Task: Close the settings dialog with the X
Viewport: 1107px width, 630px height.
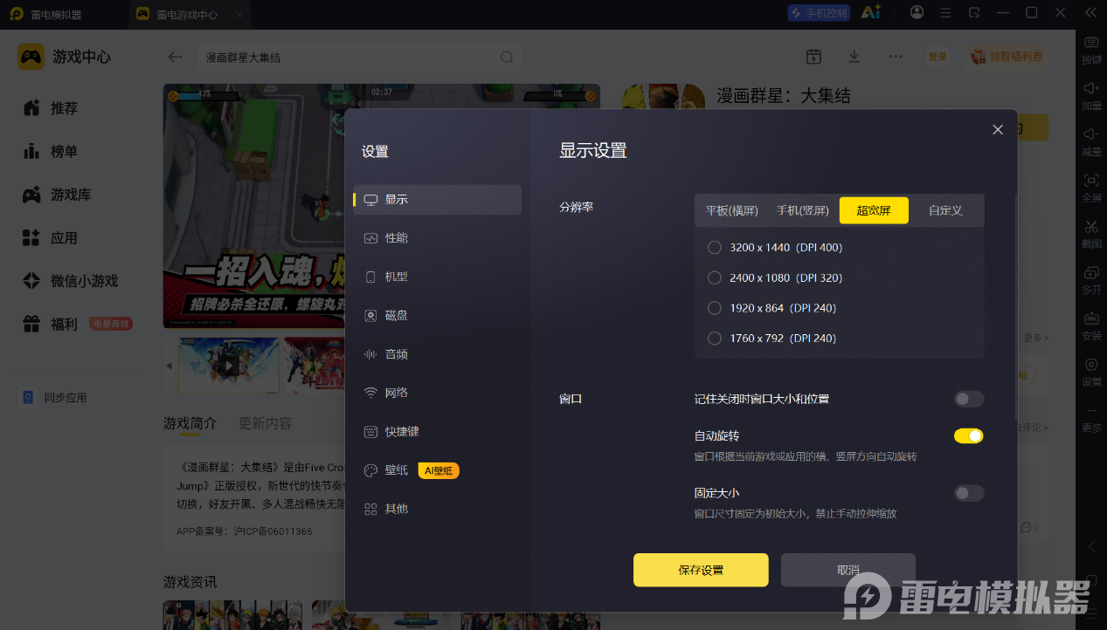Action: 998,129
